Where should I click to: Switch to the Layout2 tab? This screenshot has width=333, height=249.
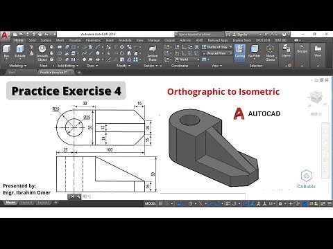coord(43,203)
